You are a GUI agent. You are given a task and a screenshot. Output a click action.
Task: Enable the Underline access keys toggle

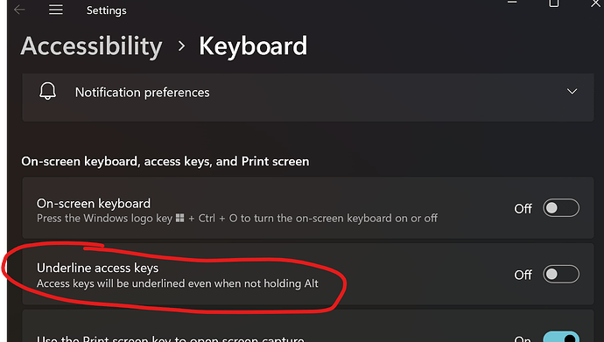click(x=561, y=275)
